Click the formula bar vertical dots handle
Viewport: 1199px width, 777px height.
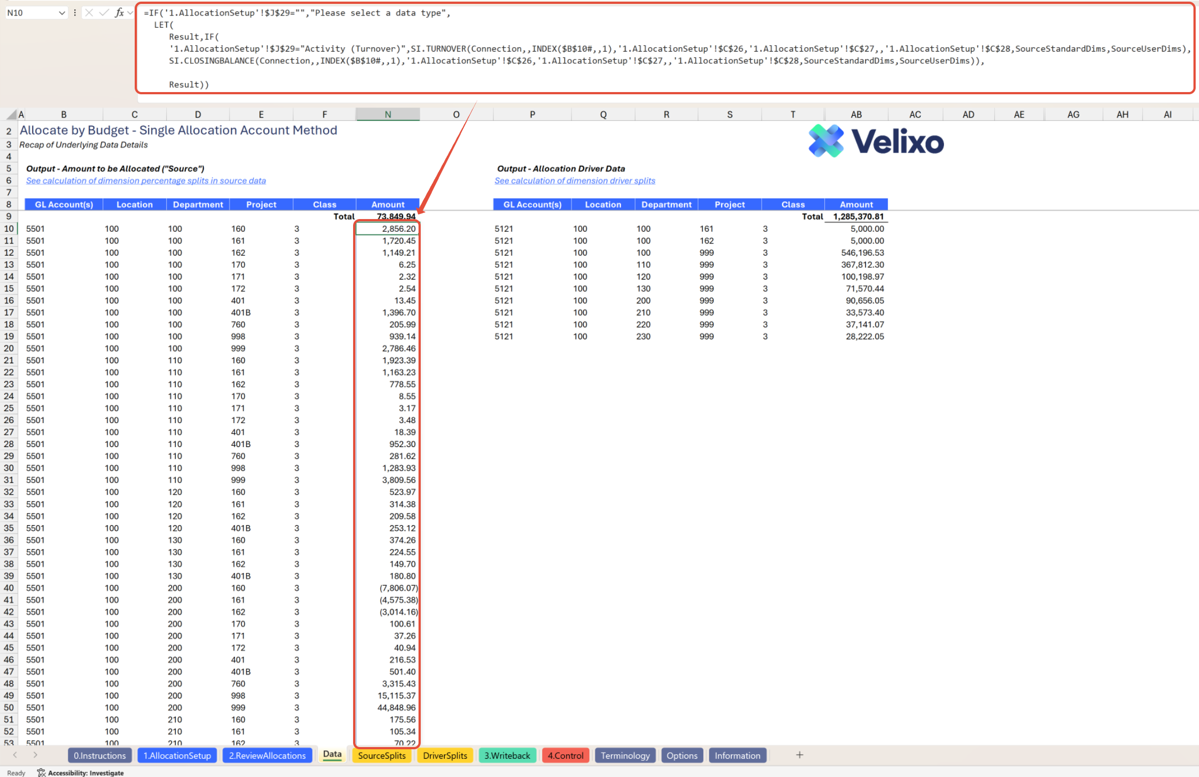click(x=75, y=13)
